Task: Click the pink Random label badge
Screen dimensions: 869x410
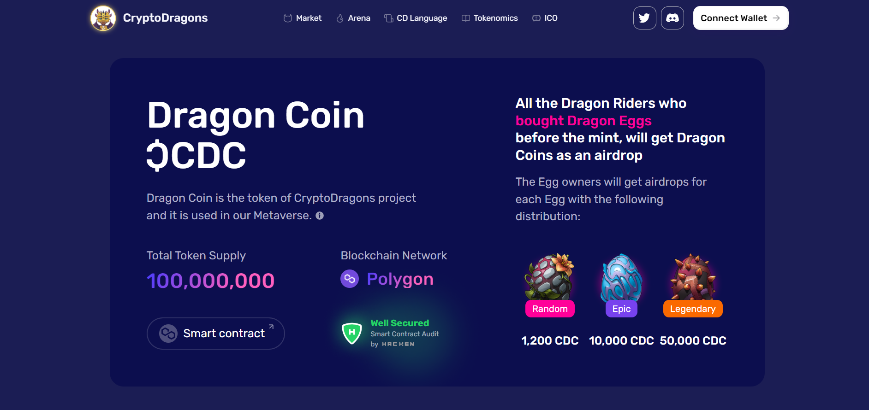Action: coord(550,309)
